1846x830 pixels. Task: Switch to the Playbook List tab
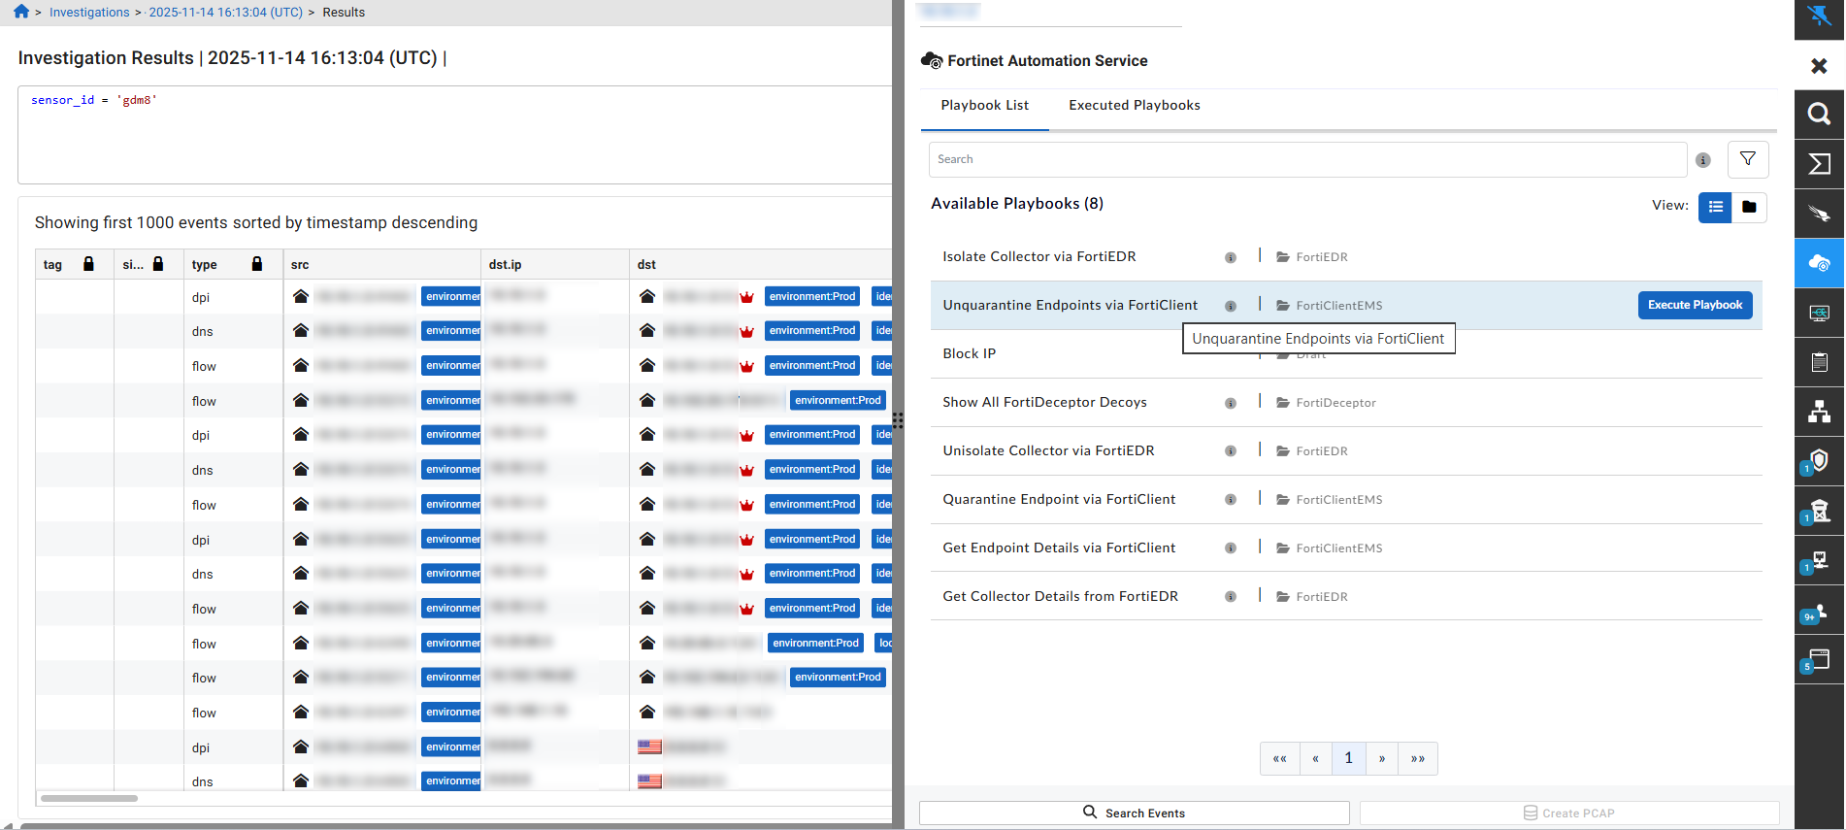coord(985,106)
